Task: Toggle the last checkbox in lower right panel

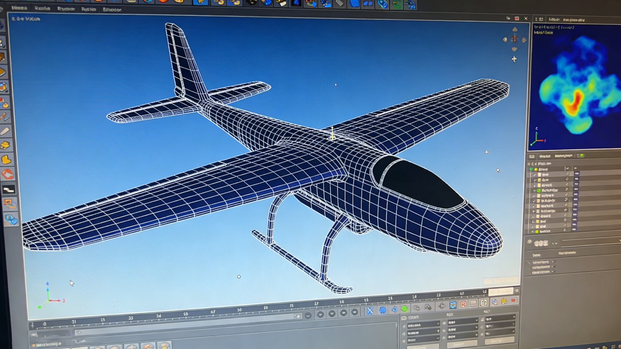Action: pos(553,271)
